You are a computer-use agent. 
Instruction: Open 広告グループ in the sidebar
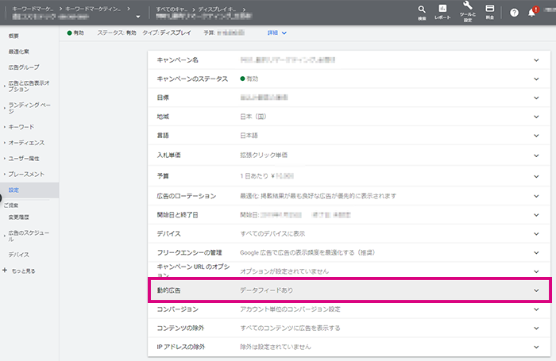[24, 67]
